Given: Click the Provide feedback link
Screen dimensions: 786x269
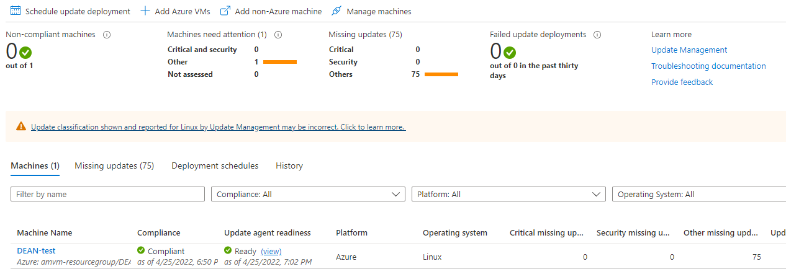Looking at the screenshot, I should pyautogui.click(x=682, y=82).
